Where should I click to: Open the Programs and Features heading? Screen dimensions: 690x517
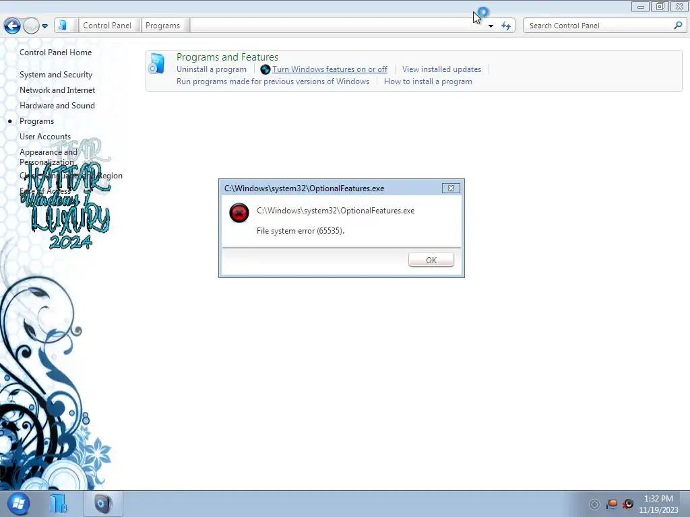coord(227,57)
